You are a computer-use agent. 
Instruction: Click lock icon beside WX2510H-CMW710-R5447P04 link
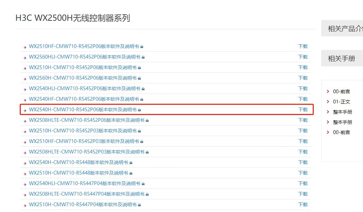coord(139,205)
